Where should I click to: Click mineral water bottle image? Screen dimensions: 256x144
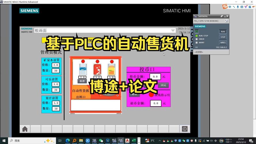[83, 69]
